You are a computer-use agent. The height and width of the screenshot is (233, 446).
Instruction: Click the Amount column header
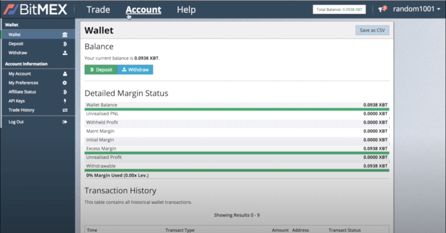click(280, 230)
